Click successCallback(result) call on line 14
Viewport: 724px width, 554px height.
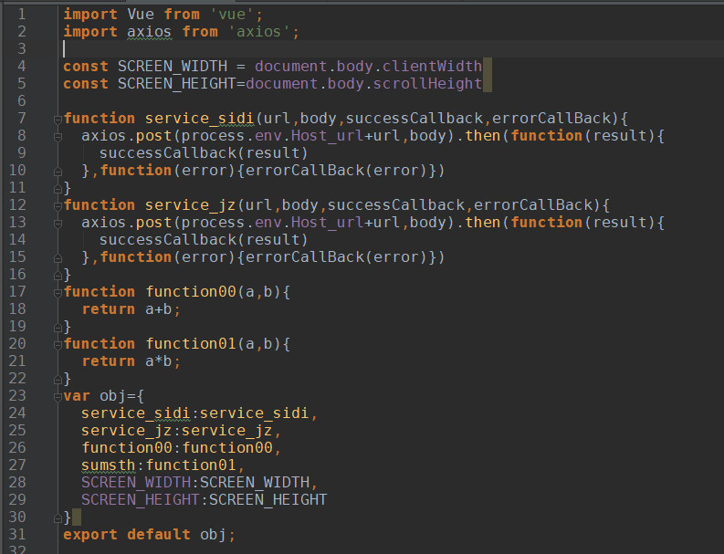(x=204, y=240)
